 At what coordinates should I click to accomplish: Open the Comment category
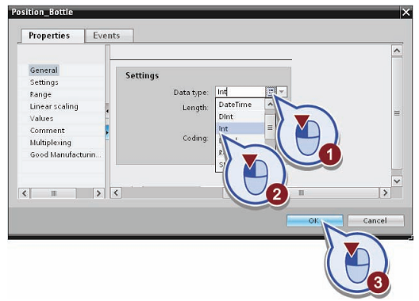click(48, 131)
